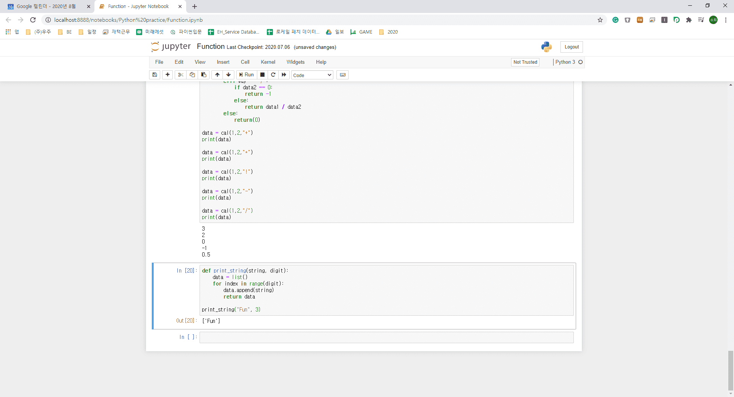
Task: Open the File menu
Action: point(159,62)
